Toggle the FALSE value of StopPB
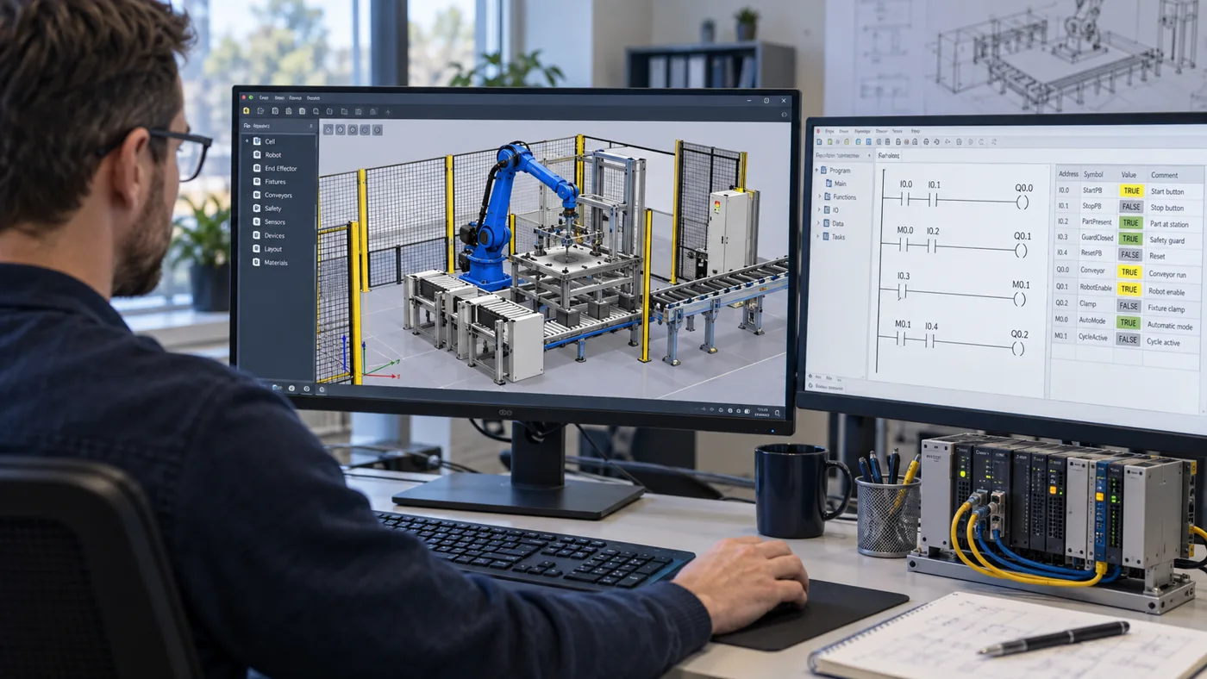 pos(1130,207)
